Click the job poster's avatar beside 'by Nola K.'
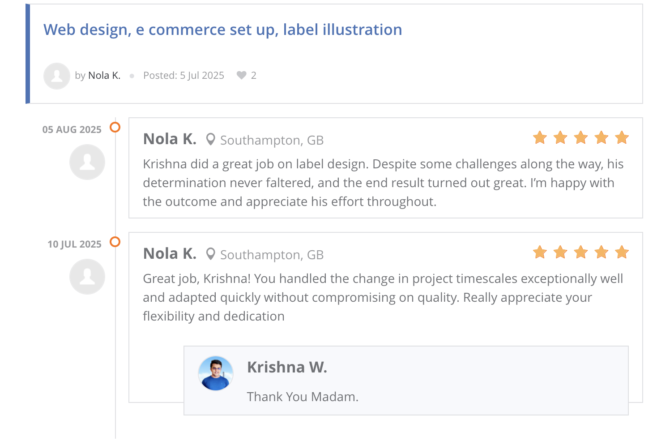 pos(57,76)
